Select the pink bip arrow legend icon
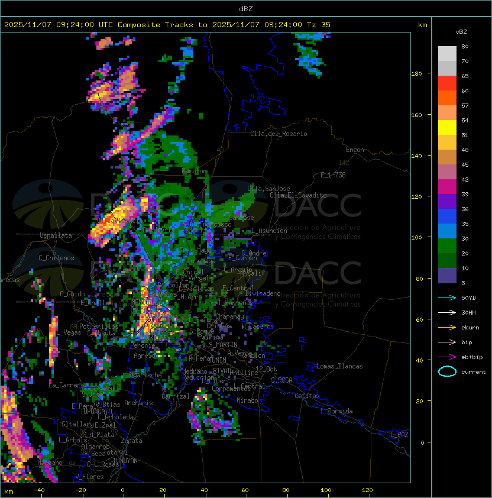The height and width of the screenshot is (498, 492). pos(447,342)
